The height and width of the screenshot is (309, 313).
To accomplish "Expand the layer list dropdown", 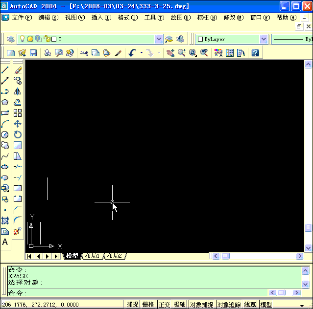I will [x=159, y=39].
